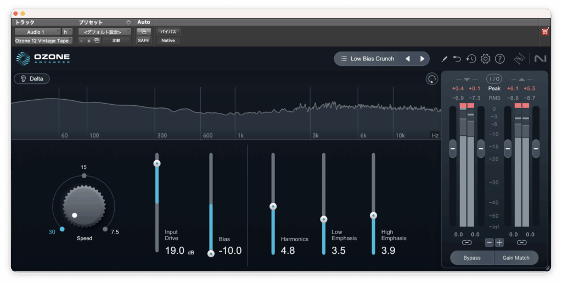The width and height of the screenshot is (562, 284).
Task: Toggle the Delta listen button
Action: (x=32, y=78)
